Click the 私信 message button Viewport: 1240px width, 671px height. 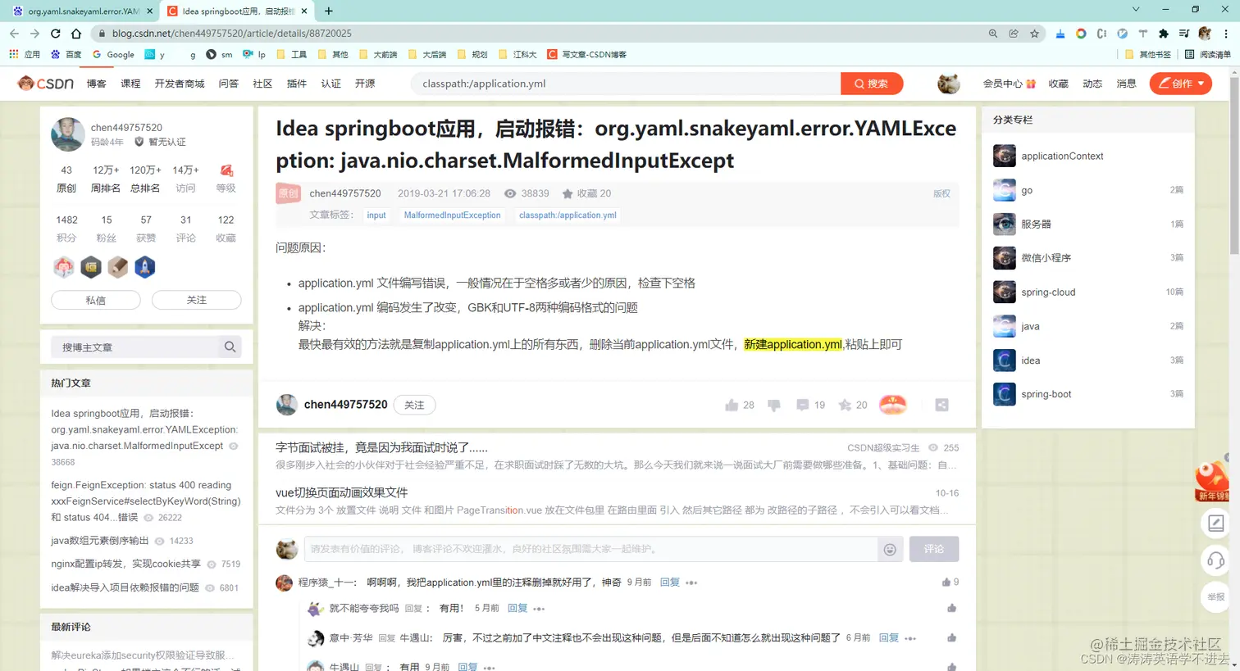tap(95, 300)
